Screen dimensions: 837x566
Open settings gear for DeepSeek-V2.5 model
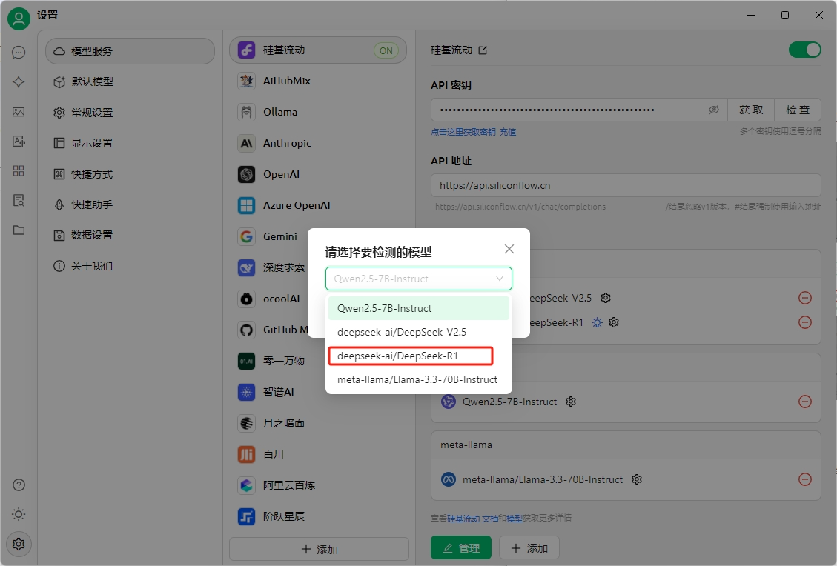point(606,298)
